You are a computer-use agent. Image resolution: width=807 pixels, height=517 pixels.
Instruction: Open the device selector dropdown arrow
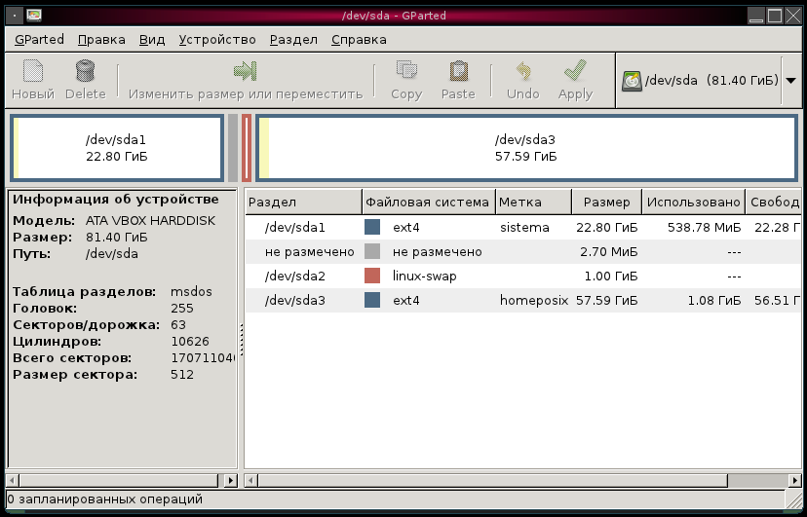(x=791, y=81)
